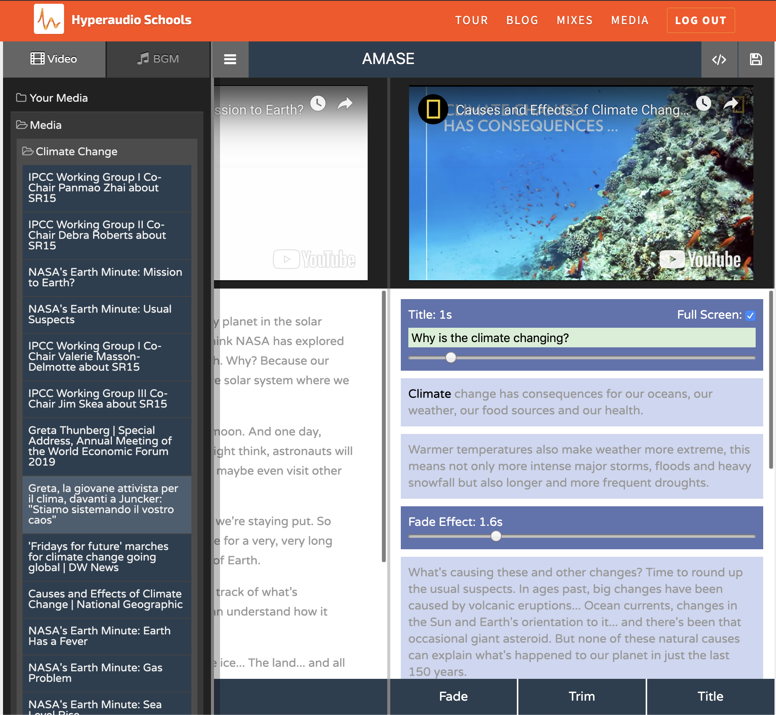Click the Hyperaudio Schools home link
Screen dimensions: 776x715
tap(131, 20)
